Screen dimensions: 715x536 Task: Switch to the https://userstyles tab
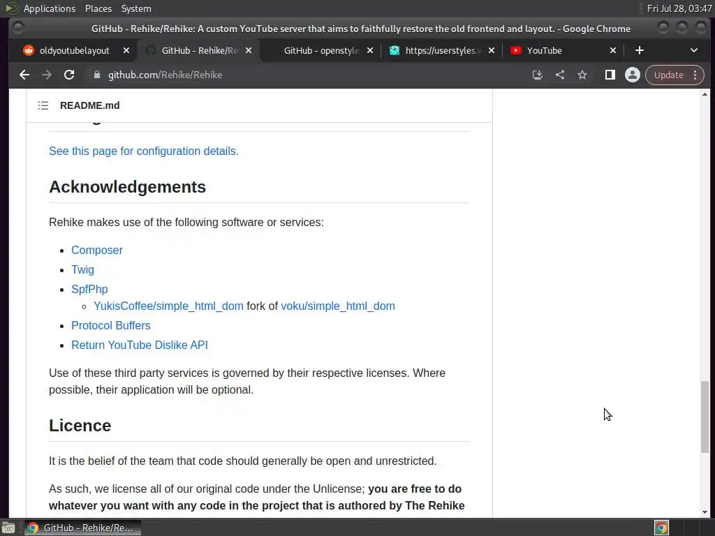click(443, 50)
